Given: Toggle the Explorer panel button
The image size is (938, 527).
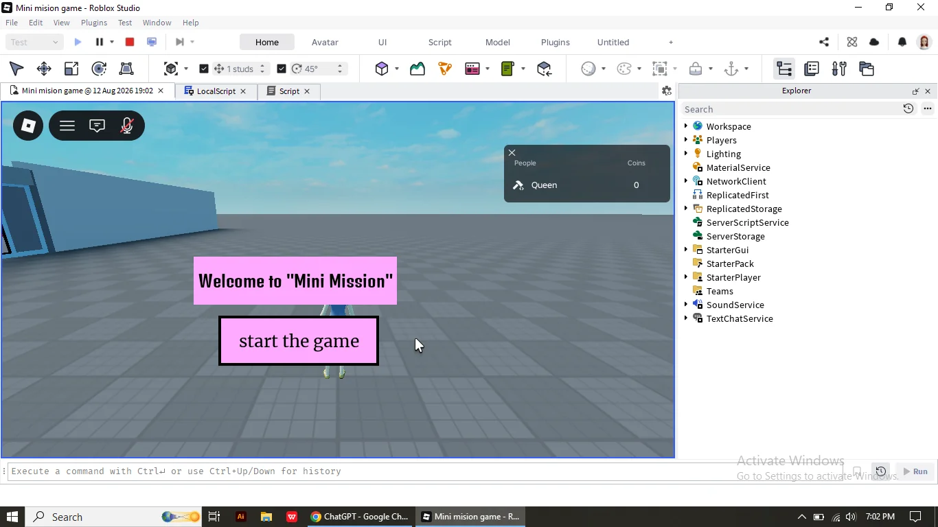Looking at the screenshot, I should click(784, 69).
